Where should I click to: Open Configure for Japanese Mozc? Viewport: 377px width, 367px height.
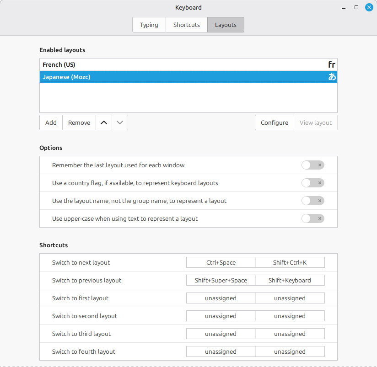tap(275, 122)
